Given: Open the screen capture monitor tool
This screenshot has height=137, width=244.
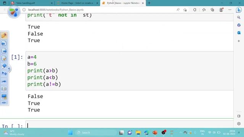Looking at the screenshot, I should [x=4, y=96].
